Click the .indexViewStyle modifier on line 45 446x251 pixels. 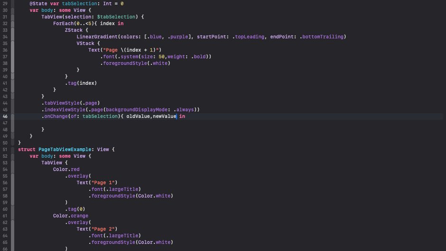(x=63, y=109)
